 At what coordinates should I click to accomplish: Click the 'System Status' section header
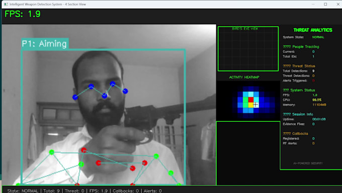[299, 90]
